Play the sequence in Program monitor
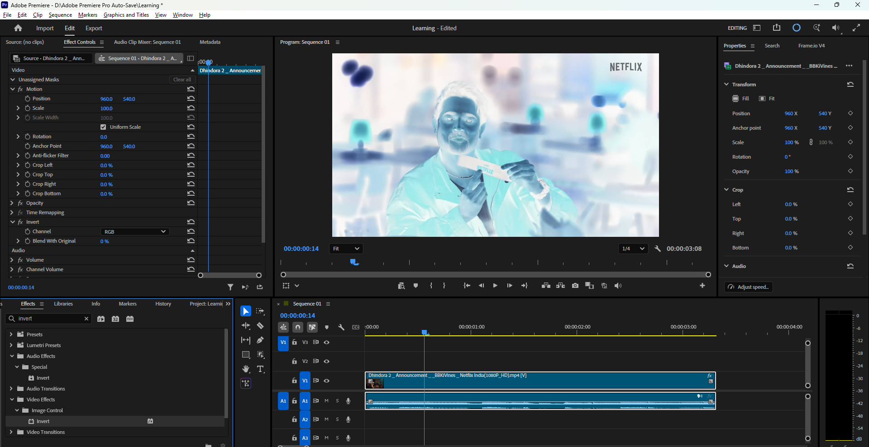The width and height of the screenshot is (869, 447). (495, 286)
